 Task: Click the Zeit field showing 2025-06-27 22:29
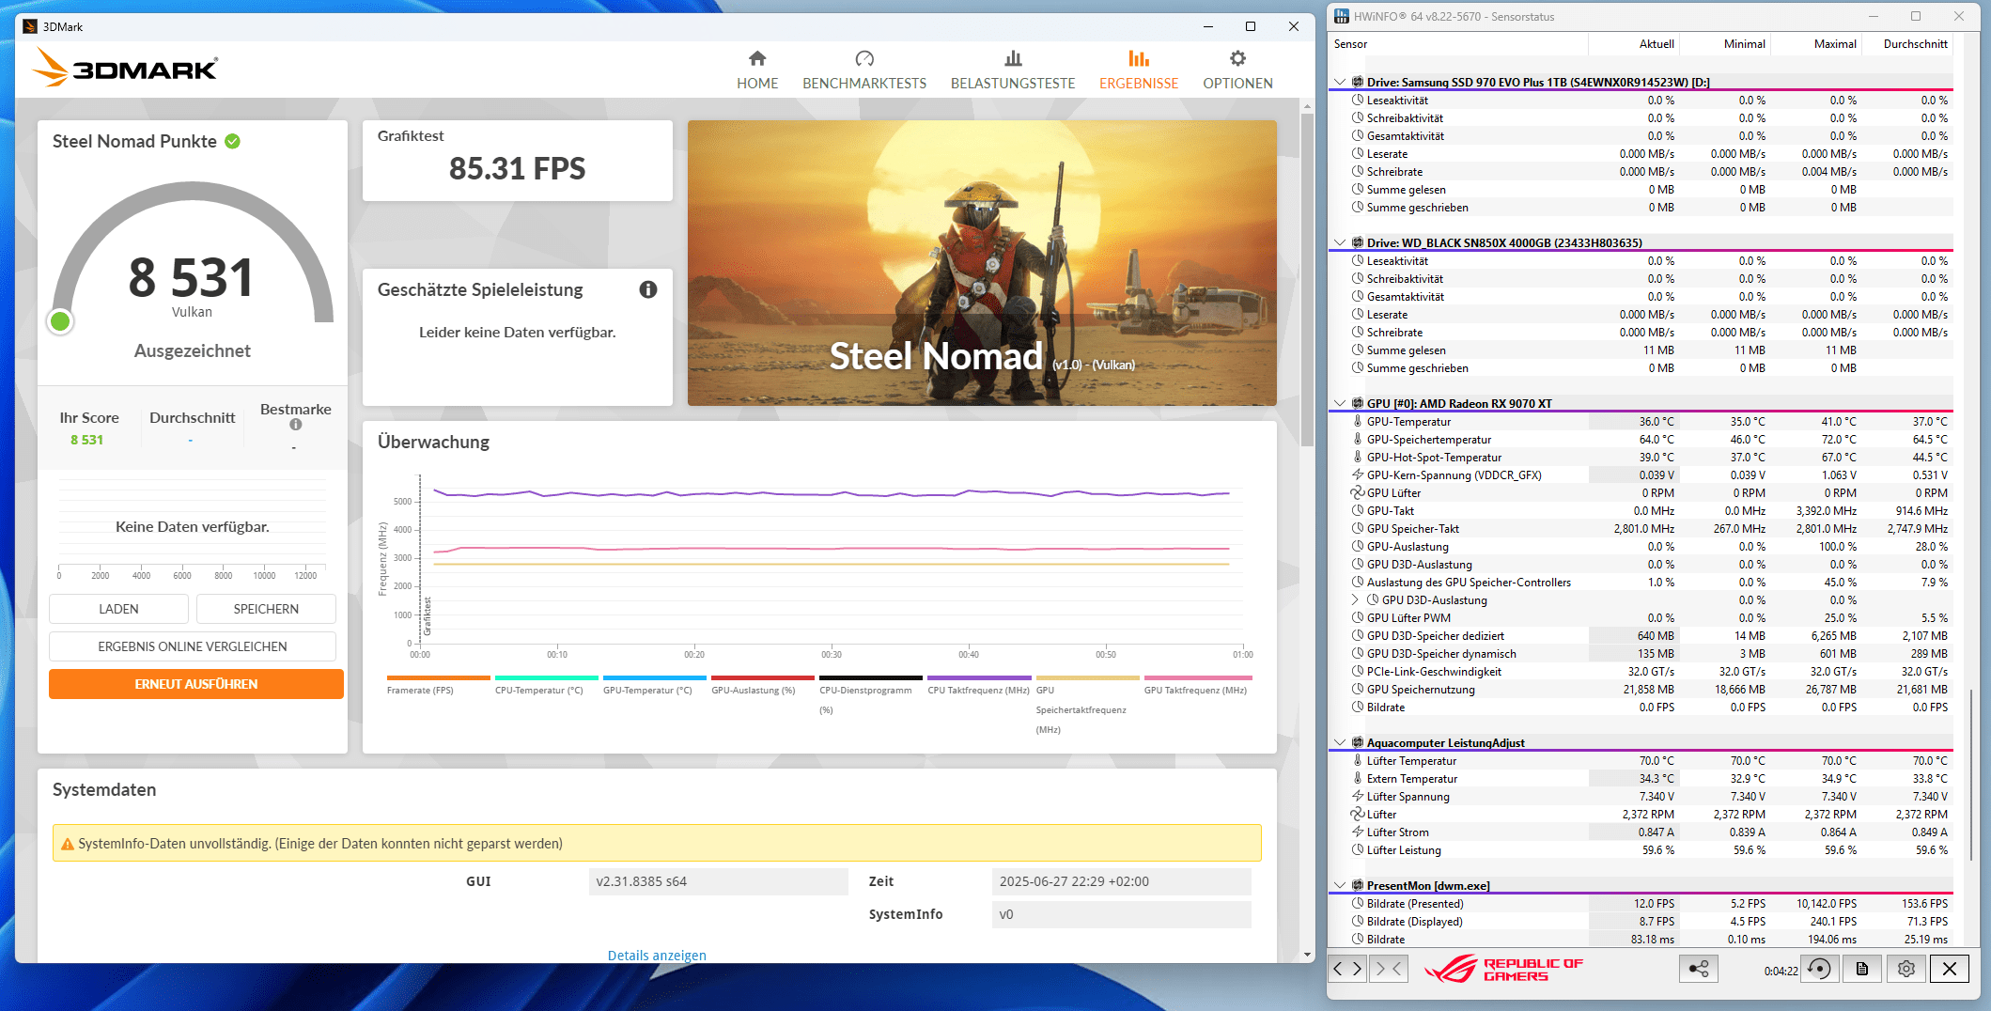pyautogui.click(x=1121, y=881)
